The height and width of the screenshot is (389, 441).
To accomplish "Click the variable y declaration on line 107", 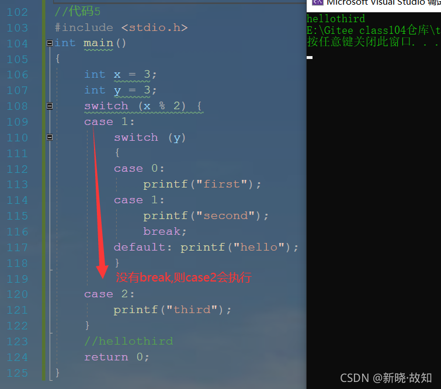I will (x=120, y=91).
